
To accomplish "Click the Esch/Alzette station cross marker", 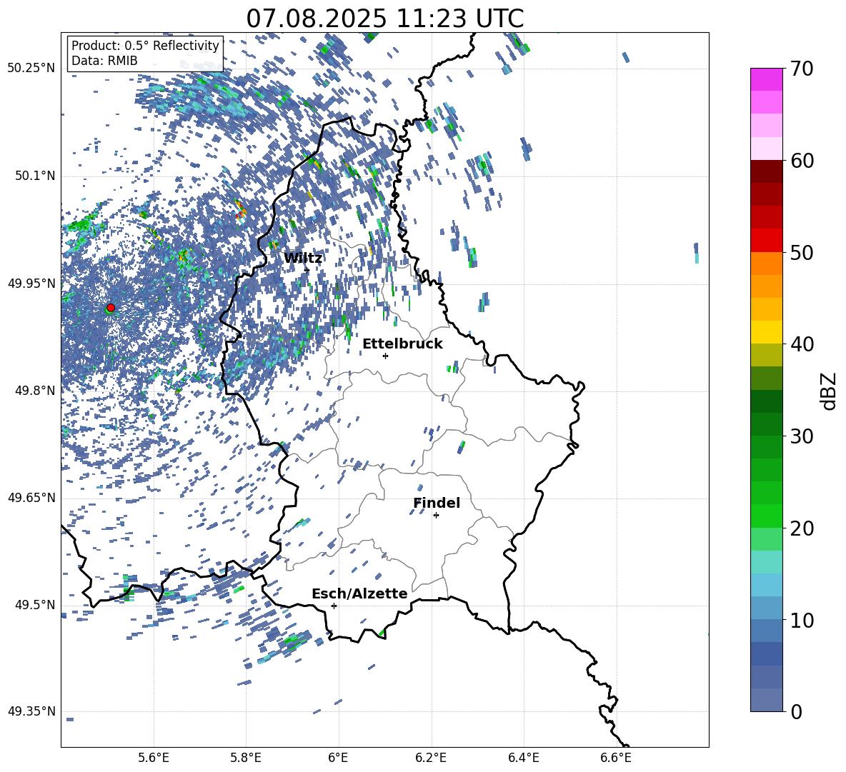I will (334, 606).
